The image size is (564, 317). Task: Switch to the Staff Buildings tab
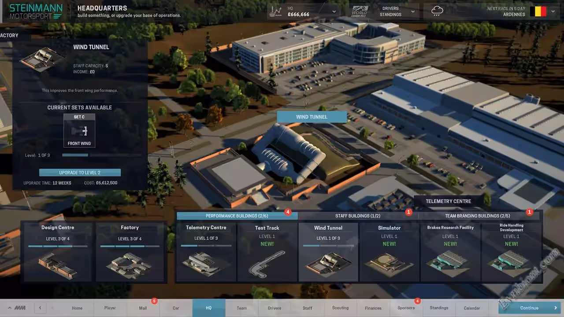coord(358,216)
